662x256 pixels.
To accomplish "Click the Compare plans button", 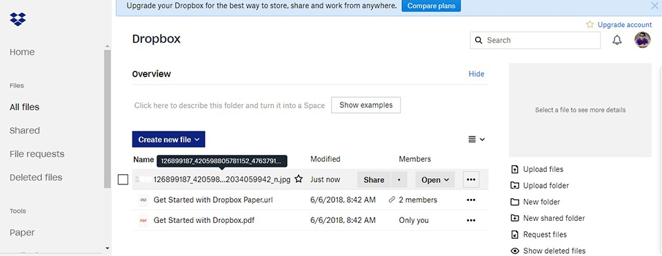I will [x=431, y=6].
